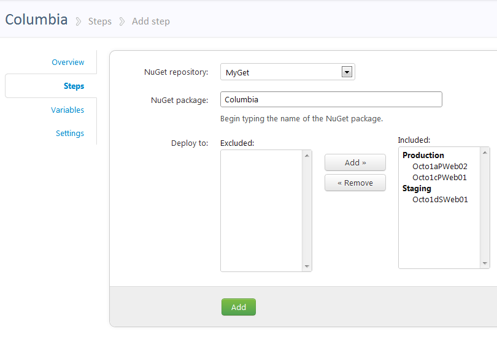Open the NuGet repository dropdown arrow
Viewport: 497px width, 337px height.
pyautogui.click(x=347, y=72)
